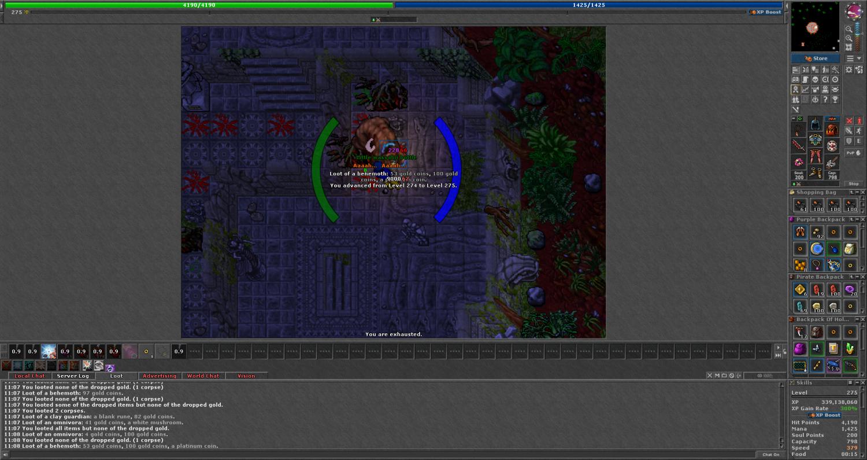Minimize the Backpack Of Holding panel
The width and height of the screenshot is (867, 460).
(857, 319)
